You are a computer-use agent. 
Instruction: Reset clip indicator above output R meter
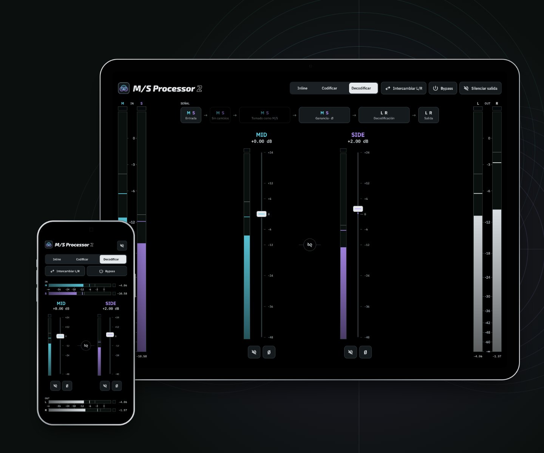[x=497, y=108]
